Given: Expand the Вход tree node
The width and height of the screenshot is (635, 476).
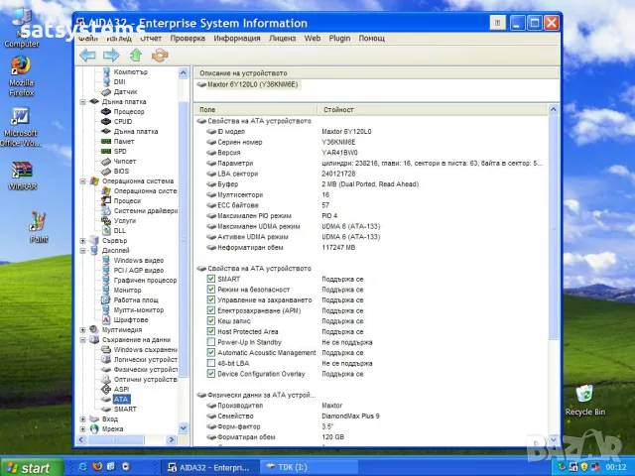Looking at the screenshot, I should point(82,418).
